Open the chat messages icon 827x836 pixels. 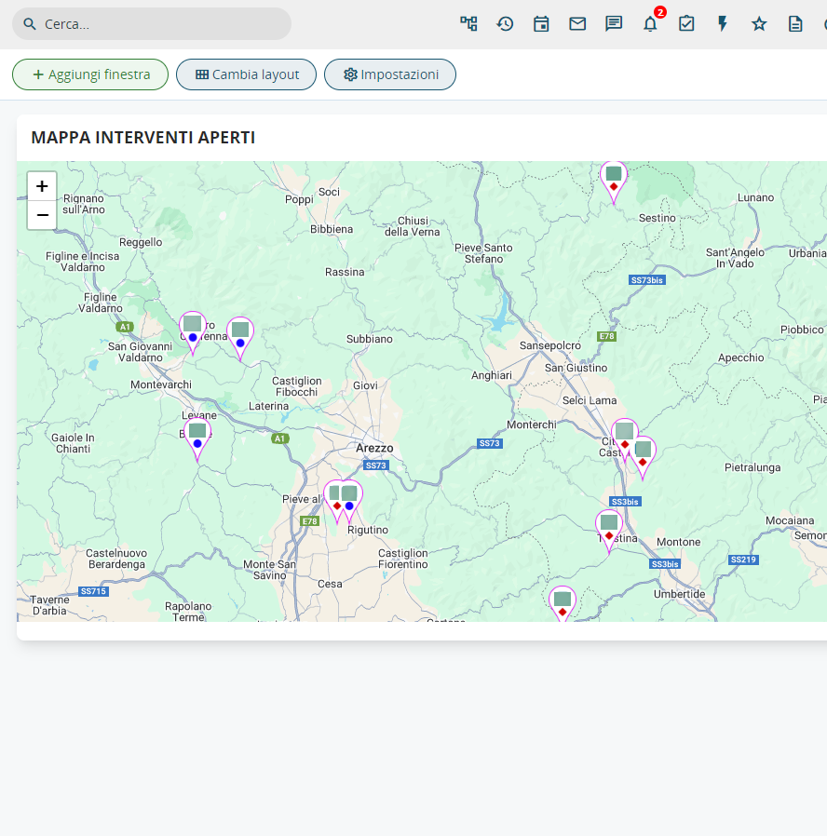coord(614,23)
